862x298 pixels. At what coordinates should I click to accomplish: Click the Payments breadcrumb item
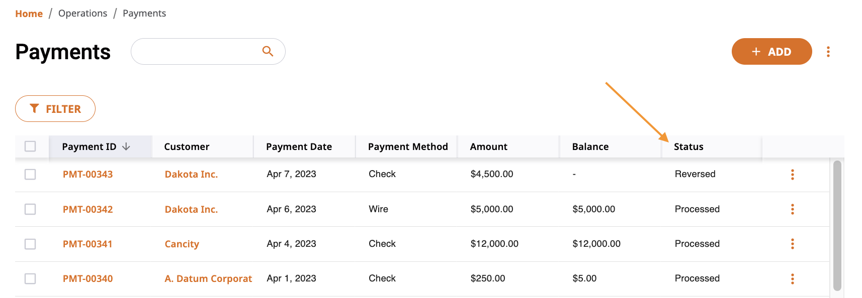click(144, 14)
